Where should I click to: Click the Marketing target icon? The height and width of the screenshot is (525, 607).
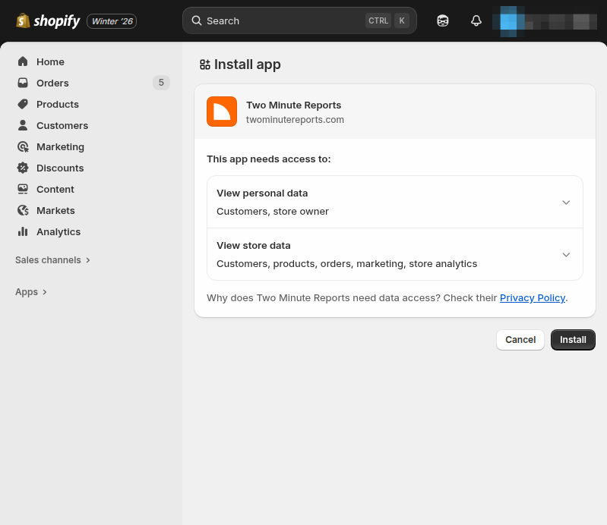(23, 146)
